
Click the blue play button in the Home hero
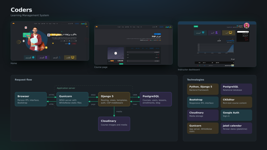coord(69,43)
